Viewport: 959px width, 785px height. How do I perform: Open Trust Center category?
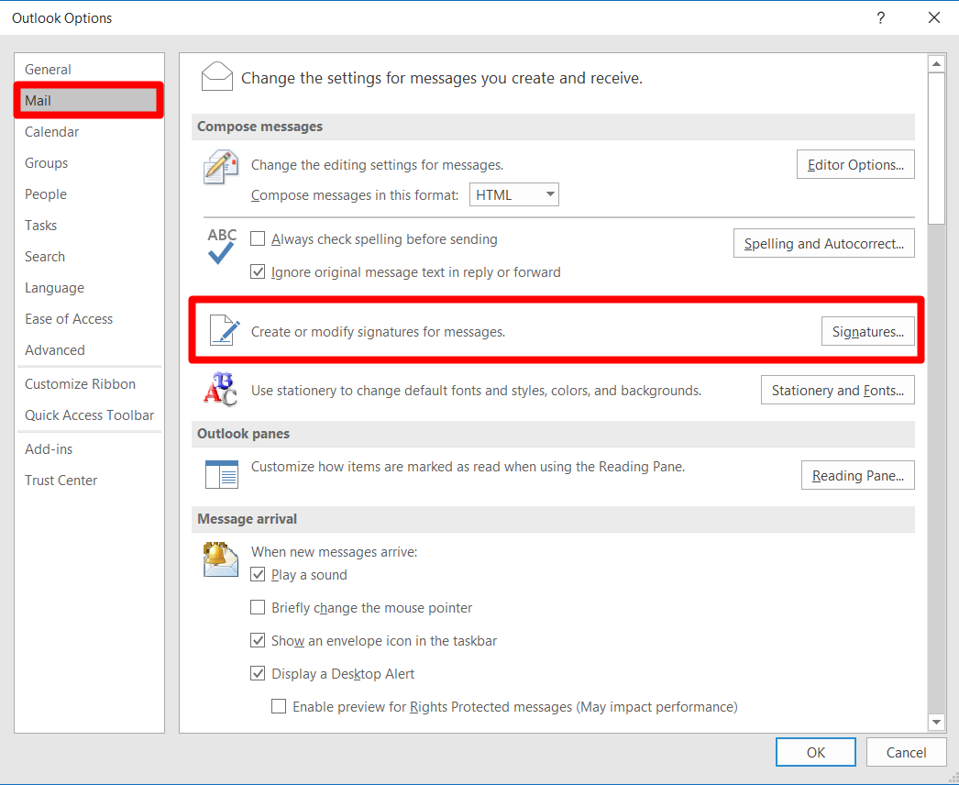coord(89,481)
